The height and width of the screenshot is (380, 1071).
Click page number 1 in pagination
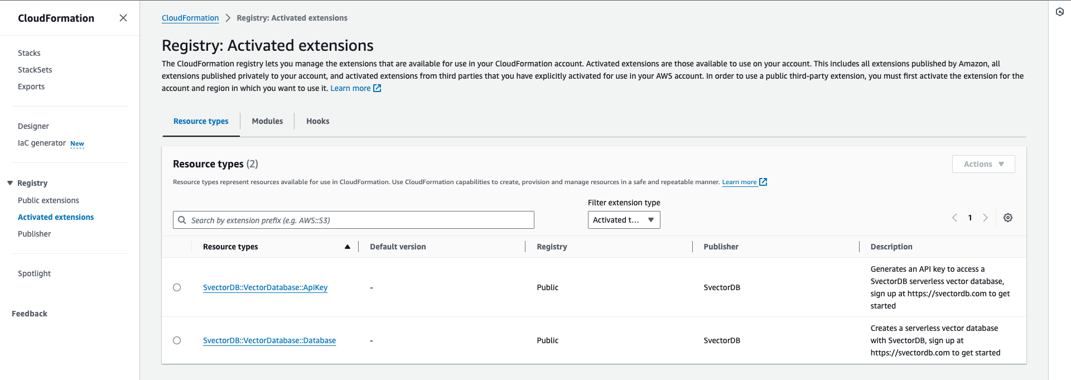pos(970,218)
